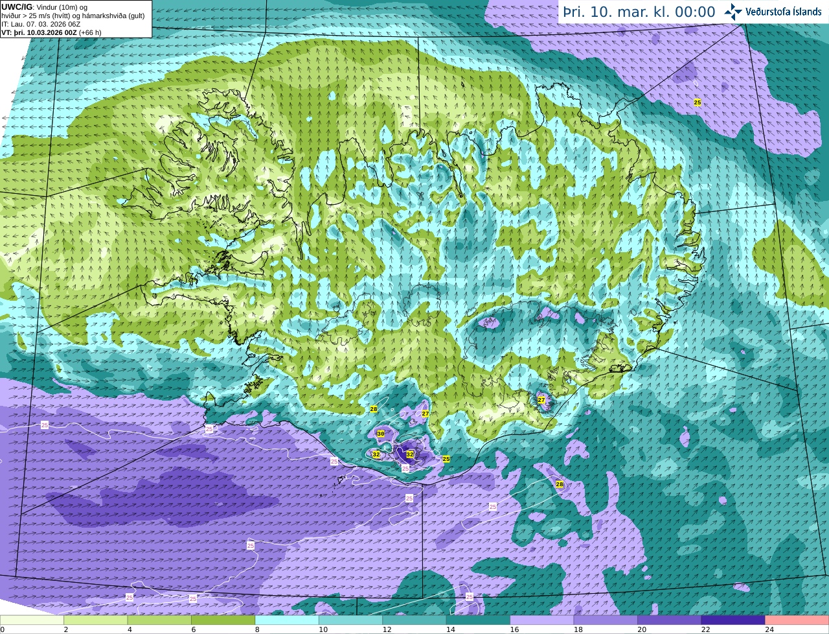Pick the 4–6 m/s green scale swatch
Viewport: 829px width, 634px height.
[x=159, y=620]
